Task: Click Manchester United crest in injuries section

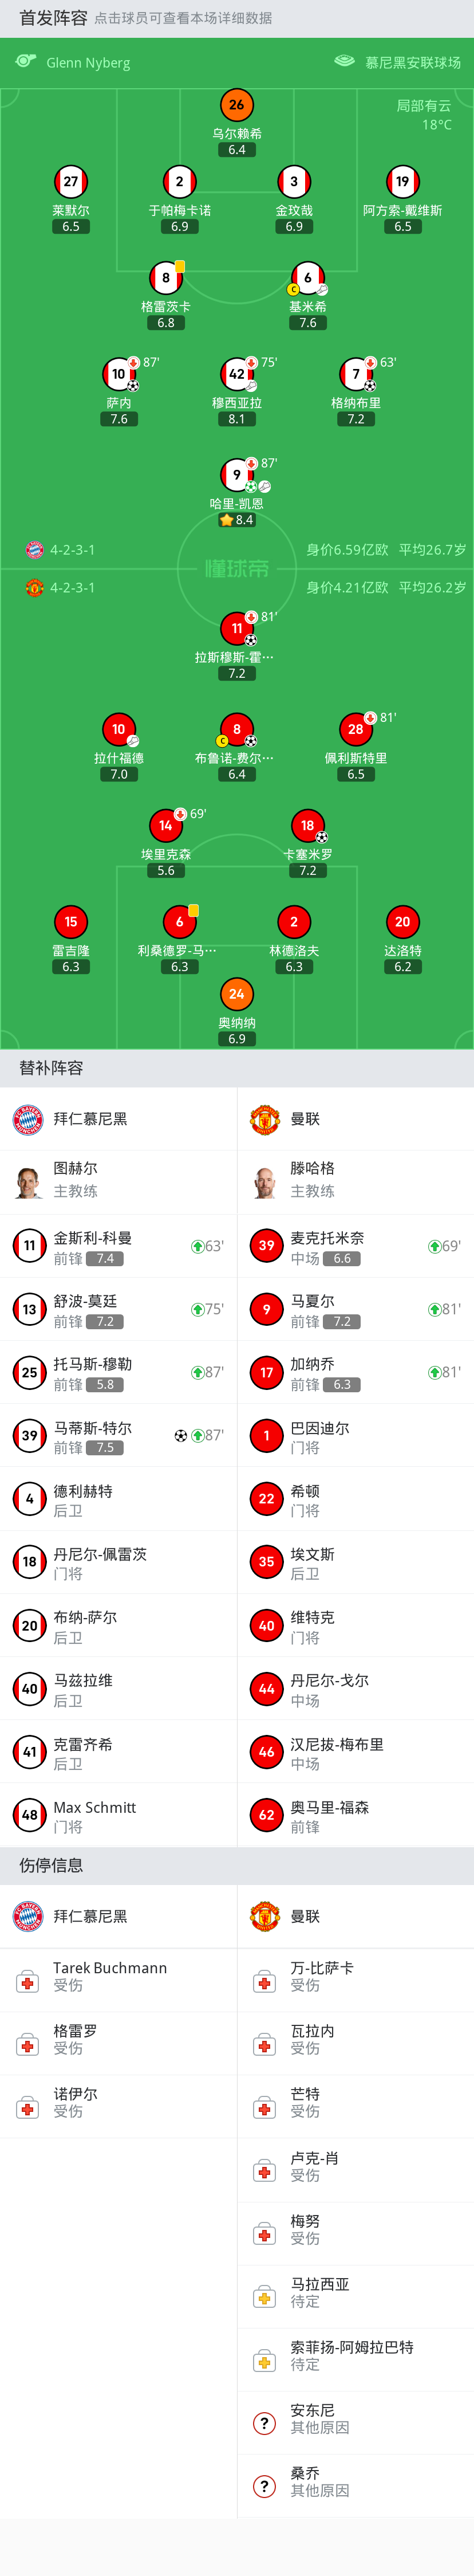Action: (x=264, y=1916)
